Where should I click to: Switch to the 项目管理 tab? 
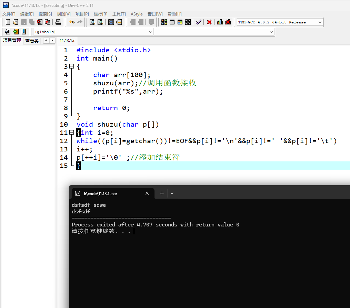[12, 41]
